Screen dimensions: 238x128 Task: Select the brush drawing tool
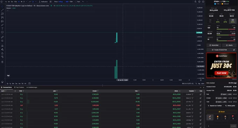(x=2, y=25)
